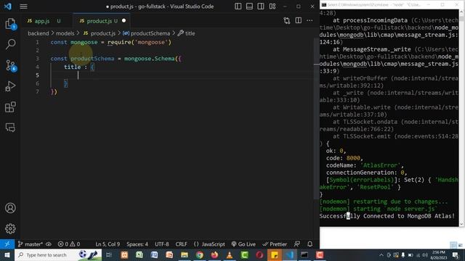Screen dimensions: 465x261
Task: Click the taskbar clock showing 2:56 PM
Action: tap(439, 255)
